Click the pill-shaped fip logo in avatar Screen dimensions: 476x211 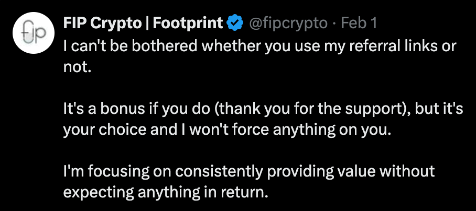[x=34, y=33]
